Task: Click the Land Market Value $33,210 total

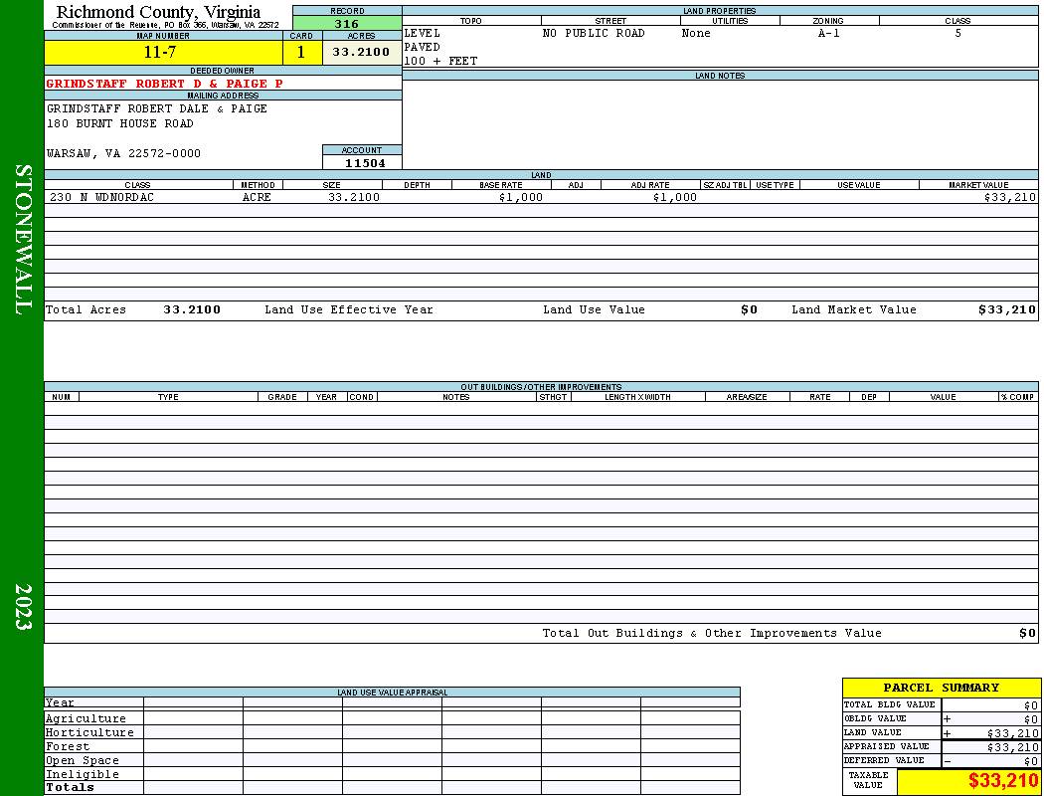Action: [x=1007, y=309]
